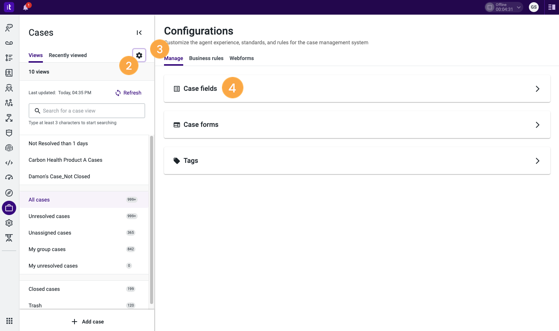Click the 10 views label
This screenshot has height=331, width=559.
pos(39,72)
